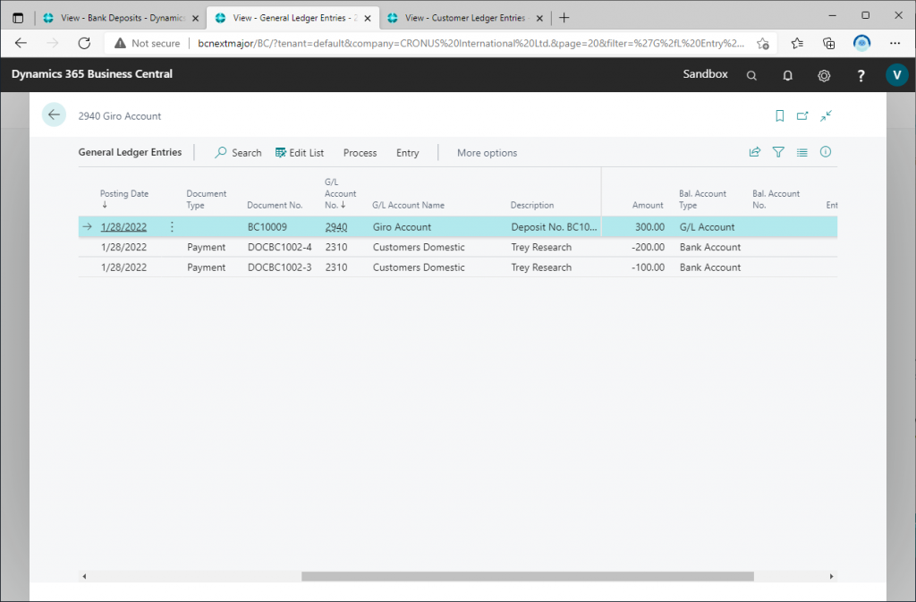Close the Customer Ledger Entries tab

[539, 18]
